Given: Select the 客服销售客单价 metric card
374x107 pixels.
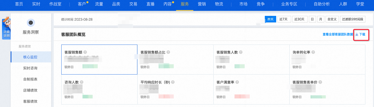Looking at the screenshot, I should (327, 89).
